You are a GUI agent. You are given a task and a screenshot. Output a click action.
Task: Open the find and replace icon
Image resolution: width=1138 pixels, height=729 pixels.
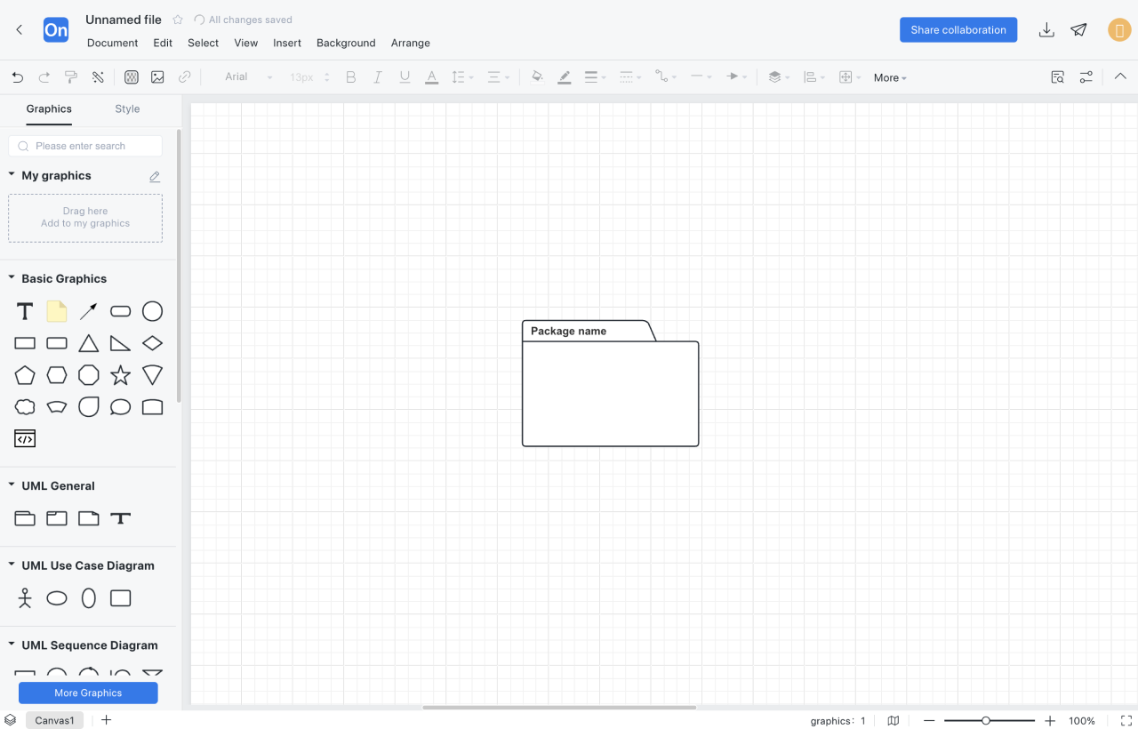(1057, 77)
